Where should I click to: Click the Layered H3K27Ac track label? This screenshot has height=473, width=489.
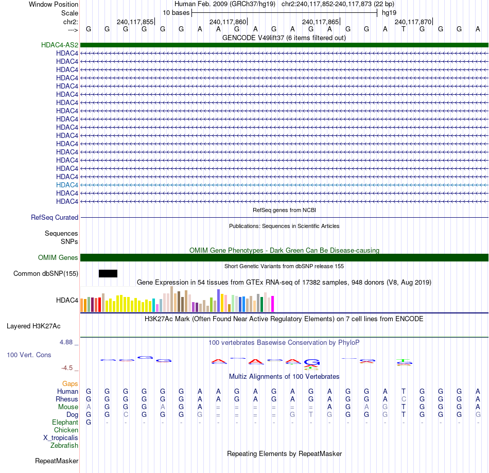[33, 326]
